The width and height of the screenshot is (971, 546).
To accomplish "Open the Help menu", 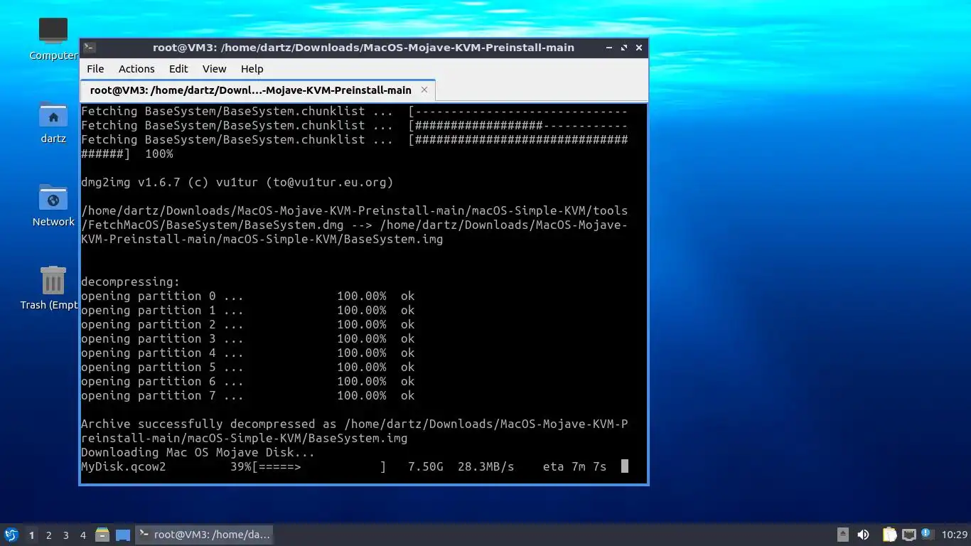I will (252, 69).
